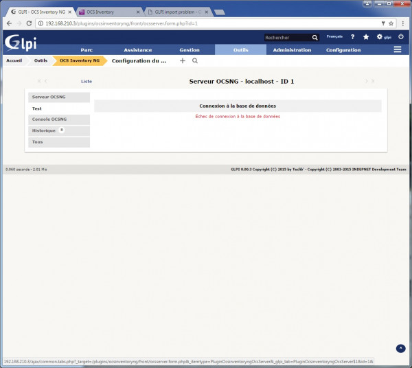
Task: Click the scroll-to-top round button
Action: (401, 349)
